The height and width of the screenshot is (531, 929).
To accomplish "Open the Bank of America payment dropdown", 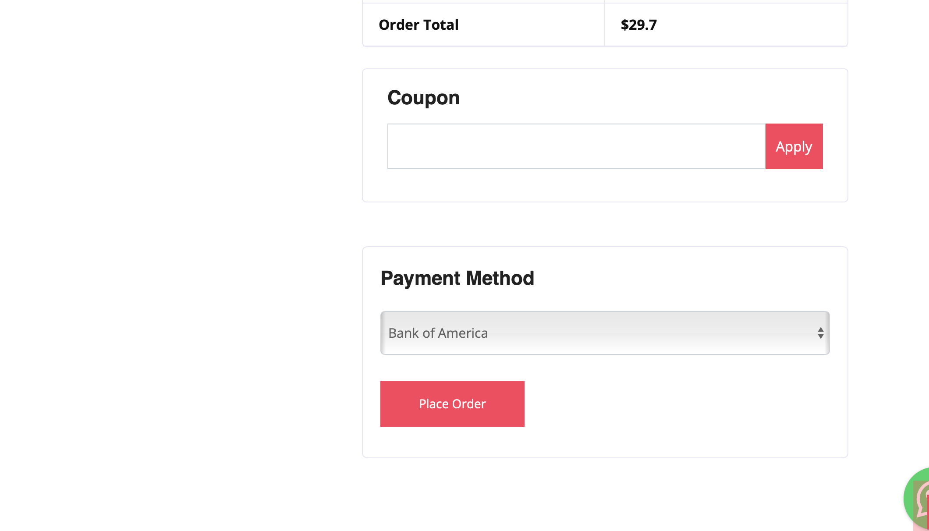I will click(605, 333).
